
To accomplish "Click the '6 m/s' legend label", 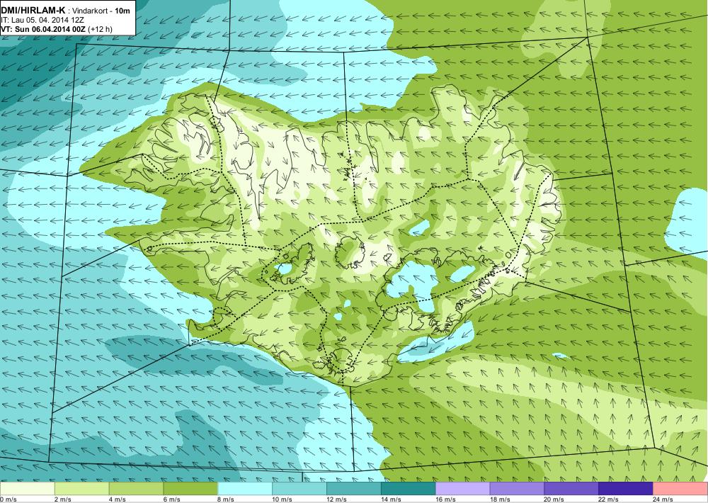I will [x=171, y=499].
